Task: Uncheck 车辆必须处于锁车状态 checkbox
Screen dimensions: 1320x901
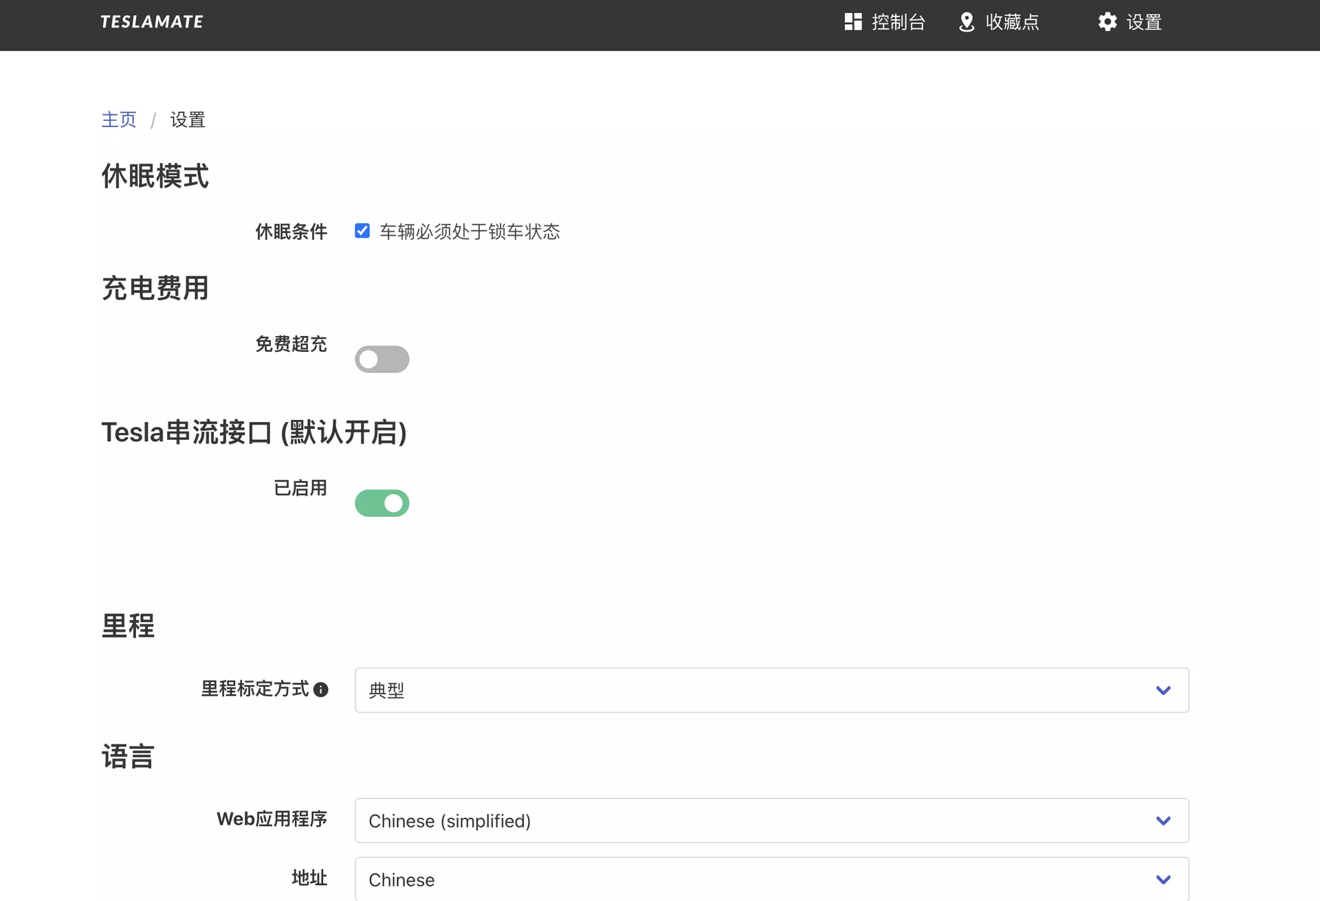Action: coord(362,231)
